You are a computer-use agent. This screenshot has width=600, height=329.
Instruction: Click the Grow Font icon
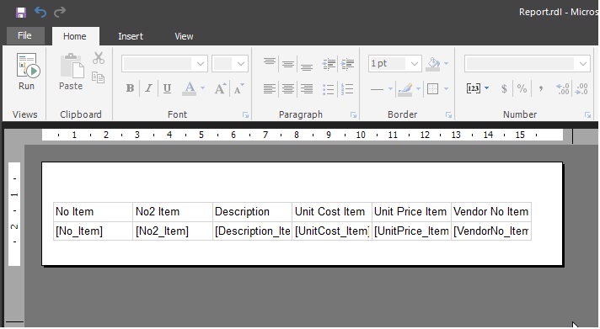(220, 88)
